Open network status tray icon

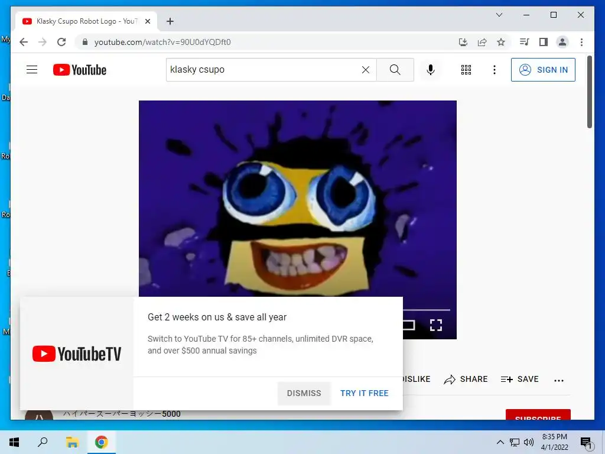coord(515,442)
